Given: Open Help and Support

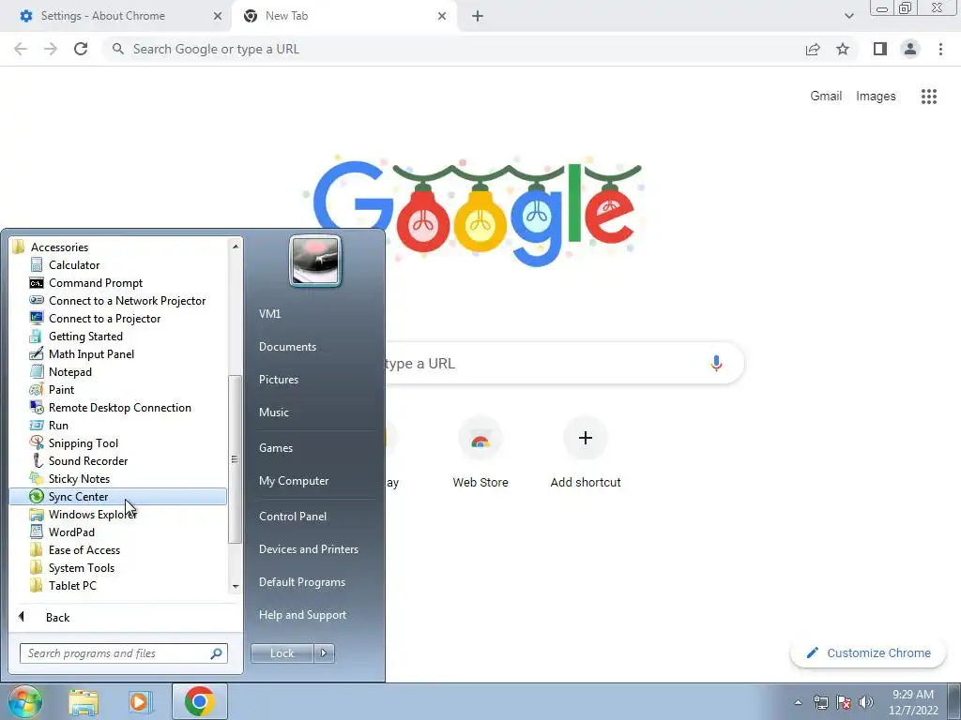Looking at the screenshot, I should [302, 615].
